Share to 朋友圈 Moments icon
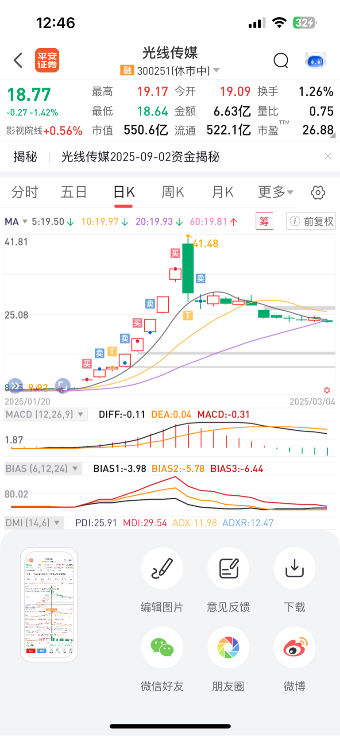 coord(228,647)
